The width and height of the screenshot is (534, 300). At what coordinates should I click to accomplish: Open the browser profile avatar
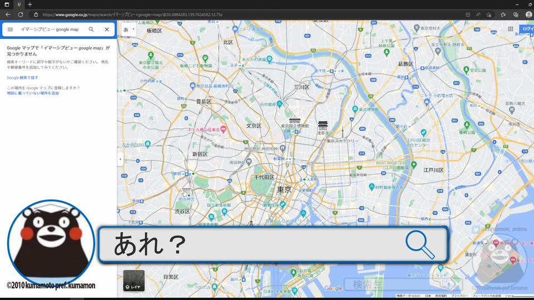[x=529, y=14]
